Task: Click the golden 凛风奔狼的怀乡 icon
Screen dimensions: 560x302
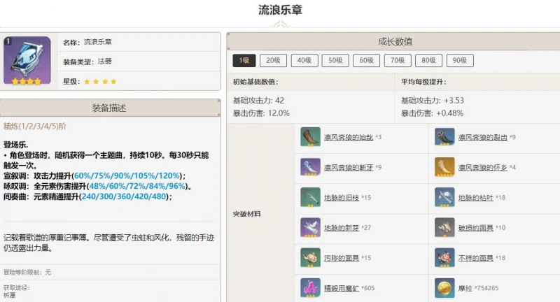Action: (x=444, y=167)
